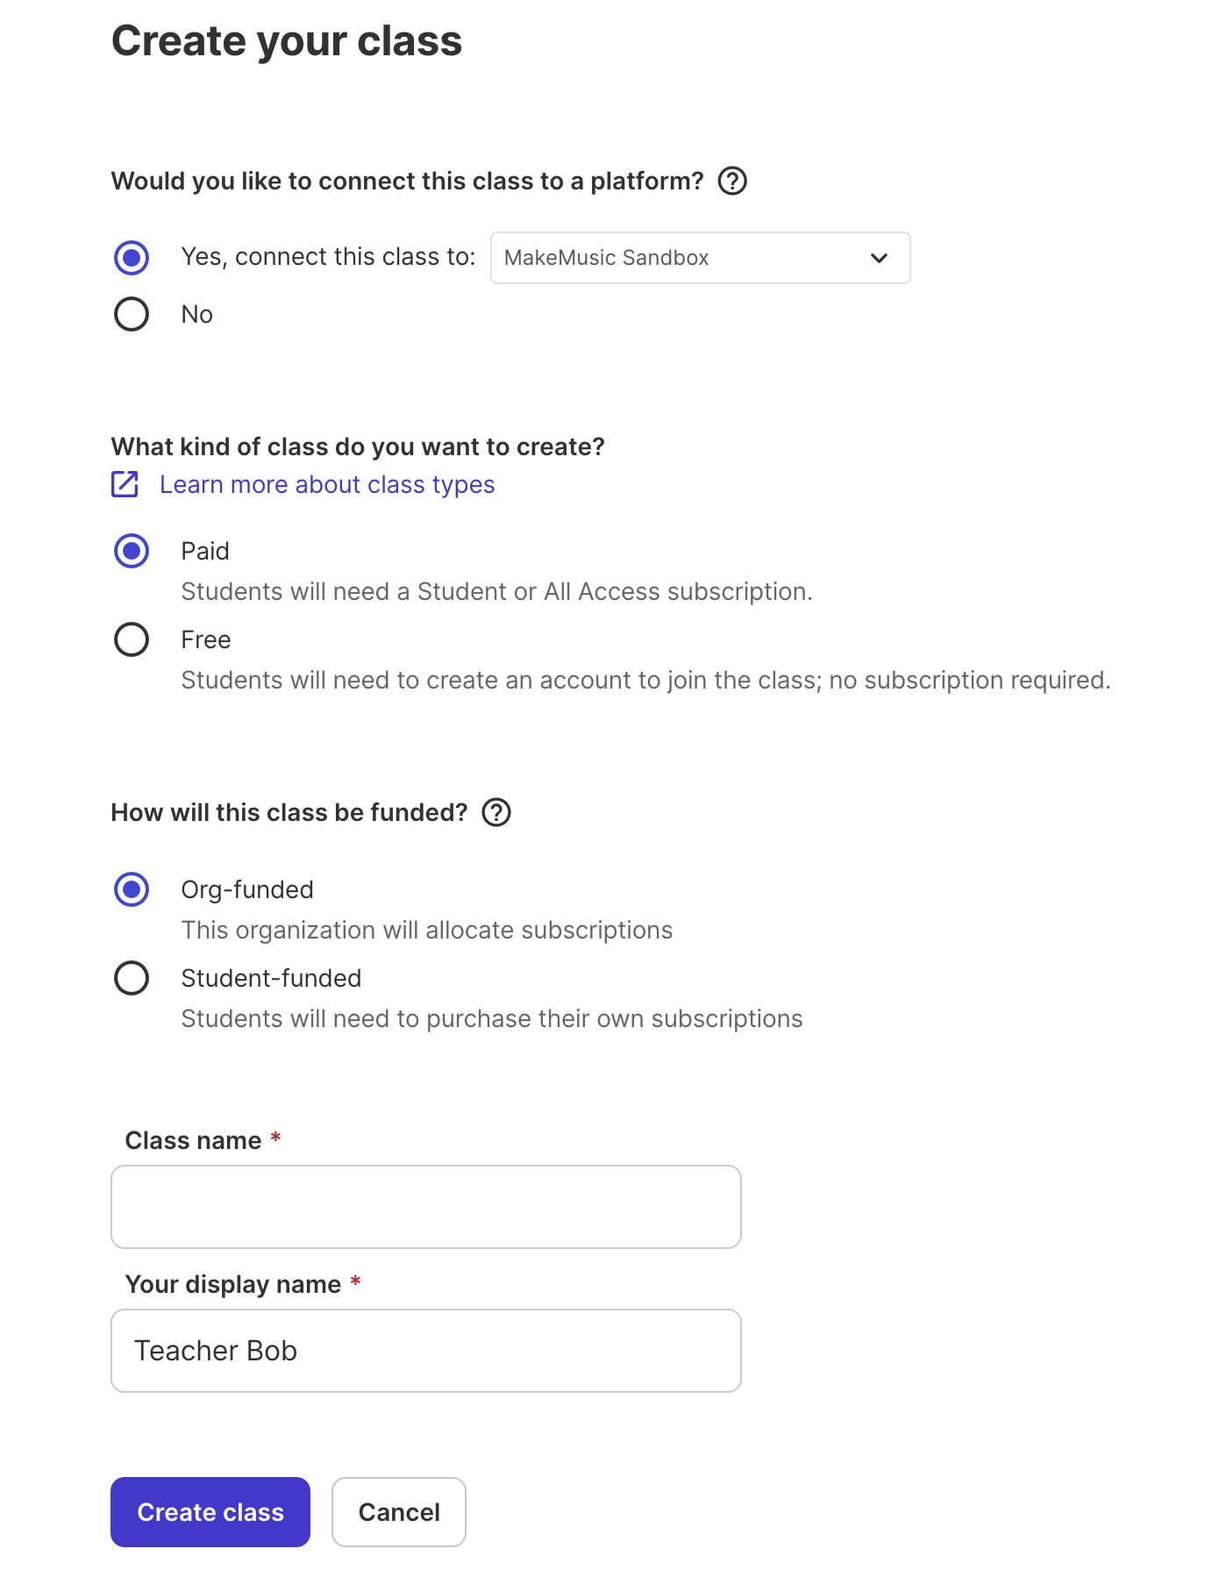Choose the Paid class type radio
The image size is (1219, 1570).
[132, 551]
